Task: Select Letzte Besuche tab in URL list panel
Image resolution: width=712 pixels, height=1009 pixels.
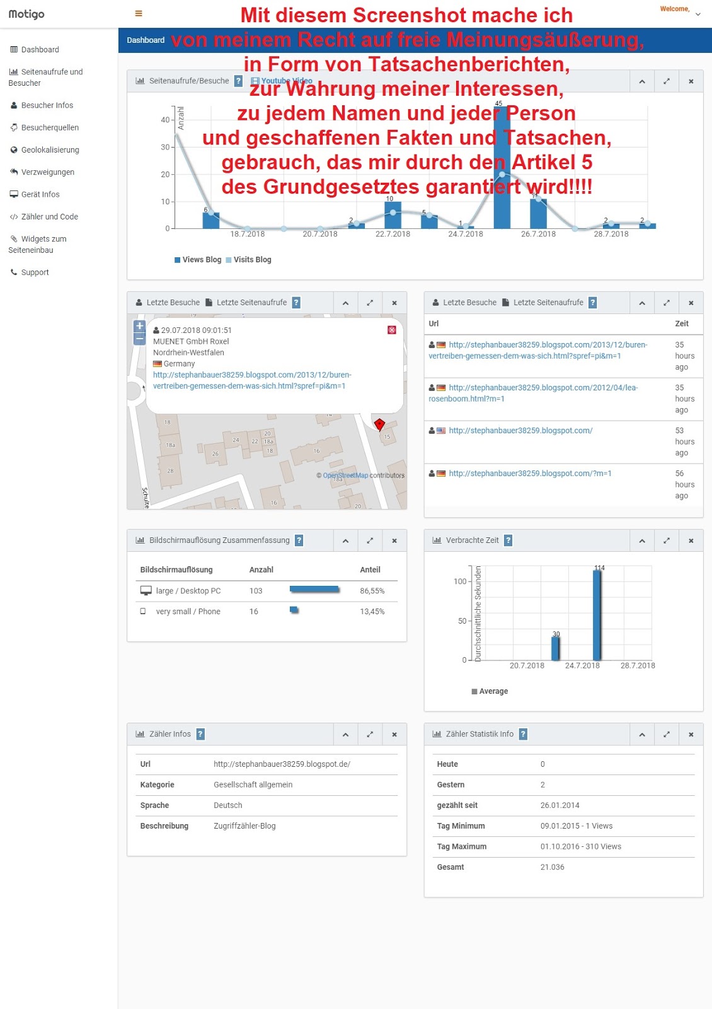Action: [464, 303]
